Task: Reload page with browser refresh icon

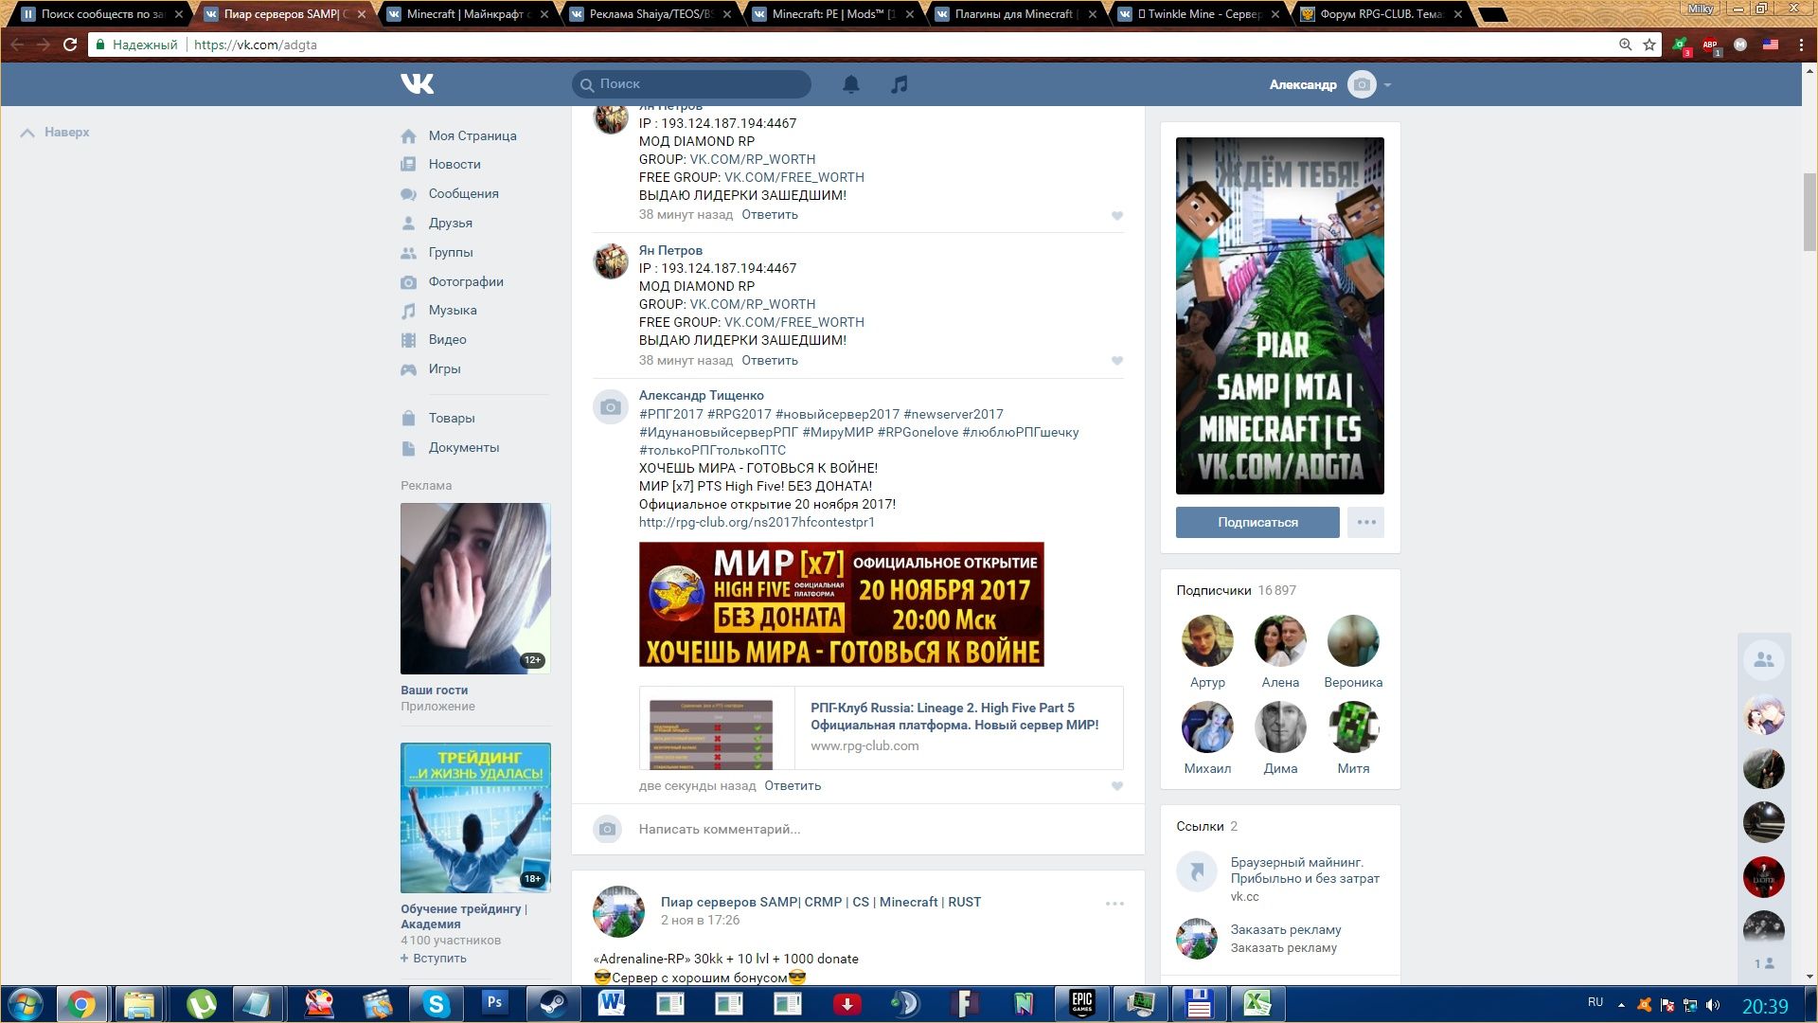Action: click(x=70, y=45)
